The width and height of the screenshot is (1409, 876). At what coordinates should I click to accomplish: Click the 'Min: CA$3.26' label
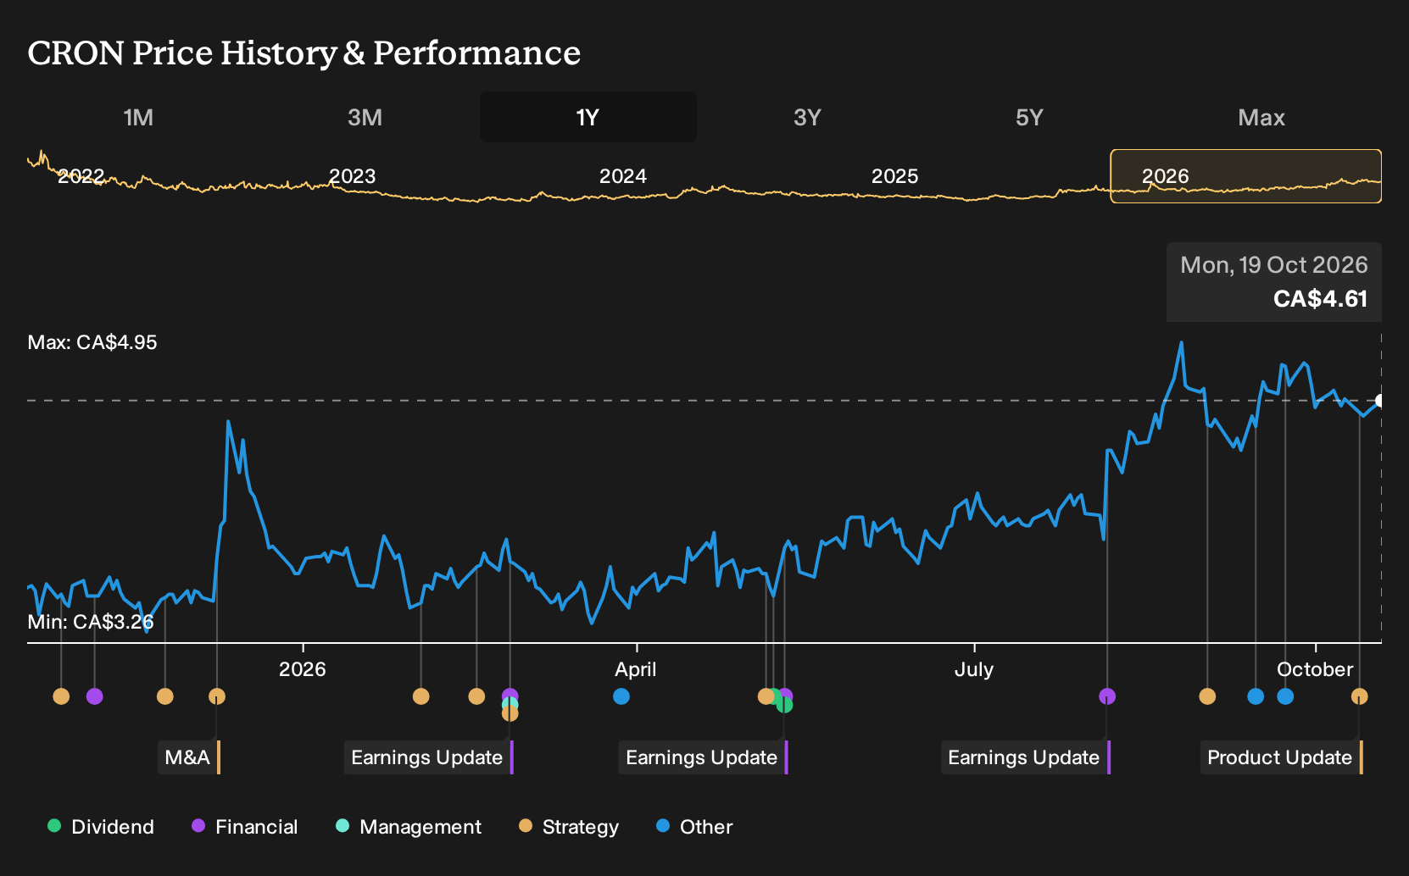[x=91, y=622]
